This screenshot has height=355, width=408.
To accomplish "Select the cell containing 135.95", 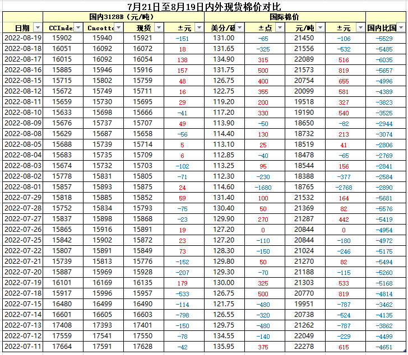I will pyautogui.click(x=224, y=347).
